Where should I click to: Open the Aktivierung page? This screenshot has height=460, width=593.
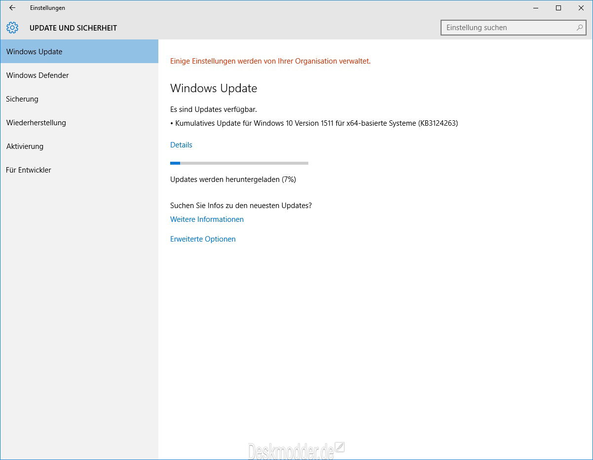pyautogui.click(x=79, y=146)
